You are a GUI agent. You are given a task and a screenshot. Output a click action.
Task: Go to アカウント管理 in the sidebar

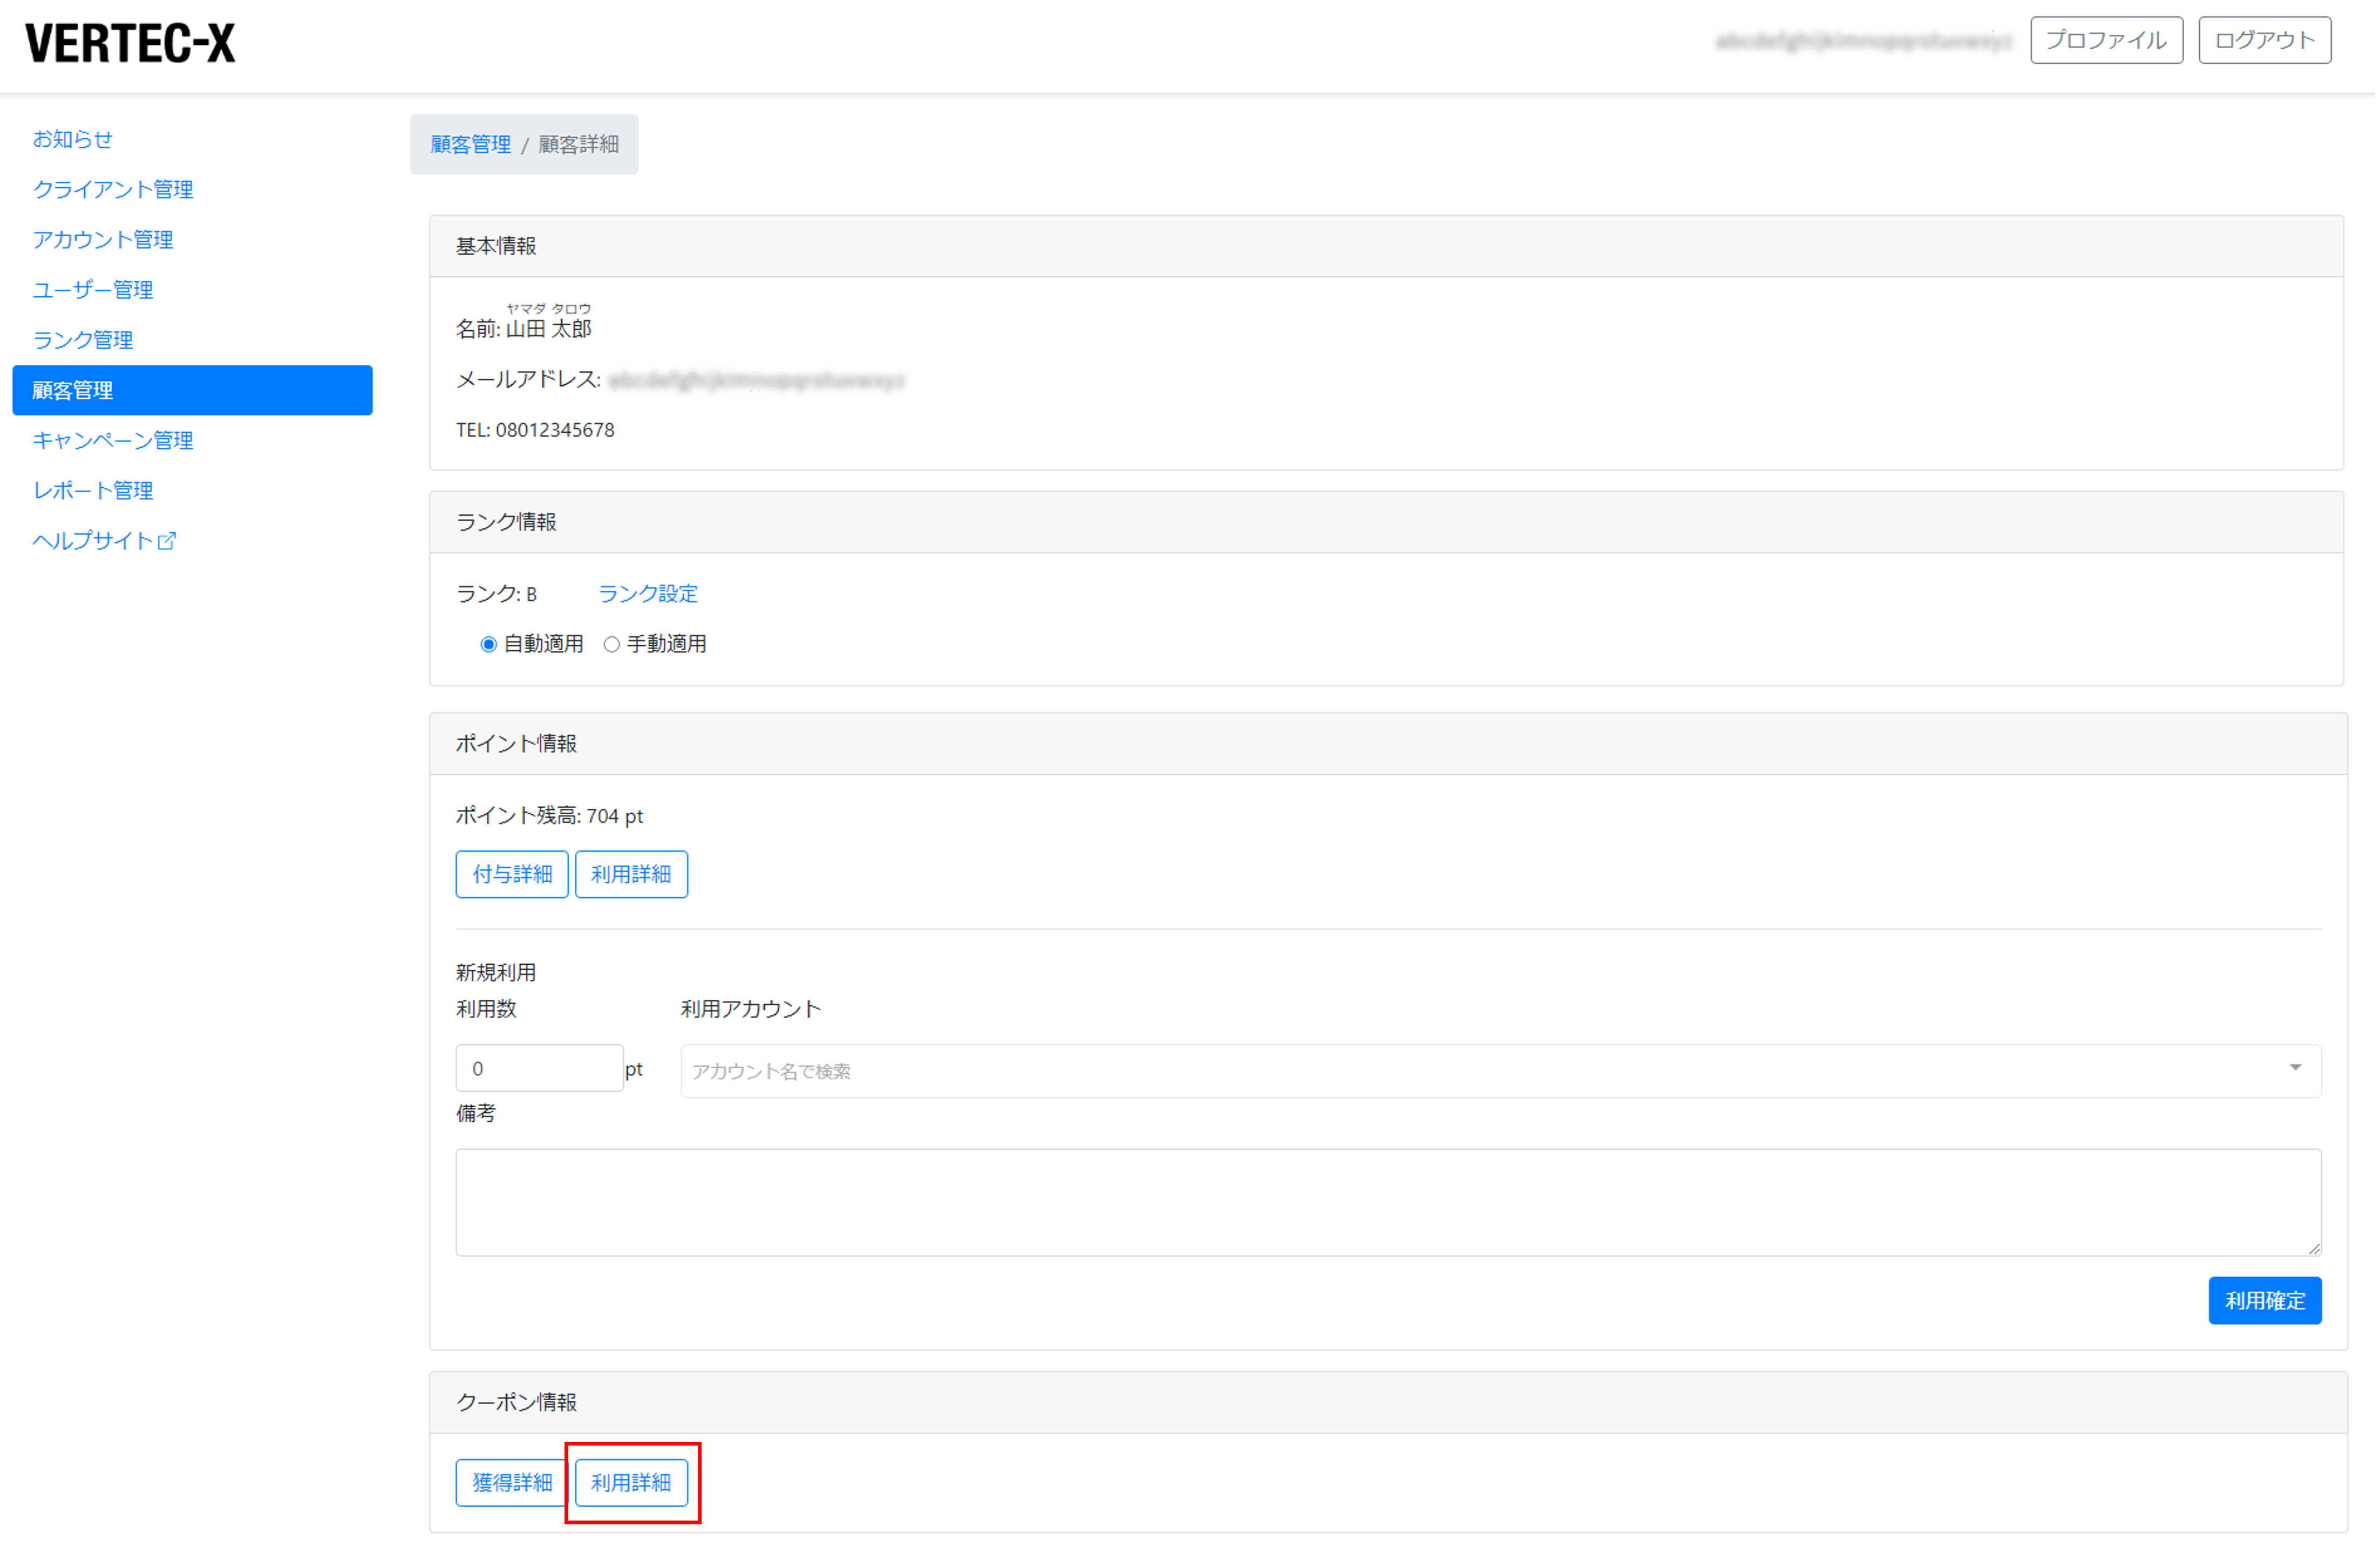point(103,240)
